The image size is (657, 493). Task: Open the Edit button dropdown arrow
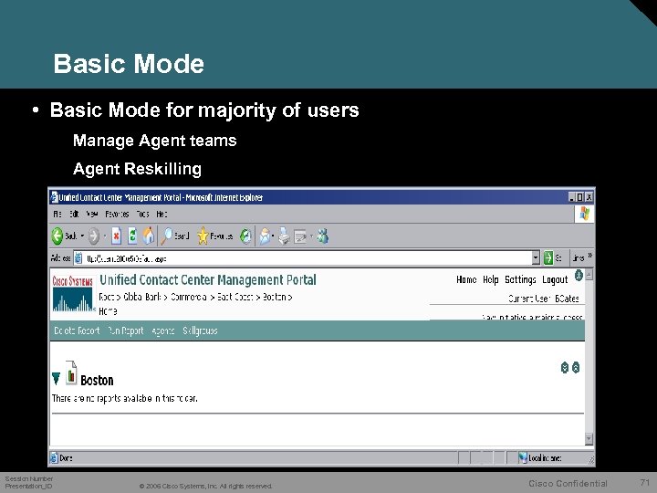[x=311, y=236]
